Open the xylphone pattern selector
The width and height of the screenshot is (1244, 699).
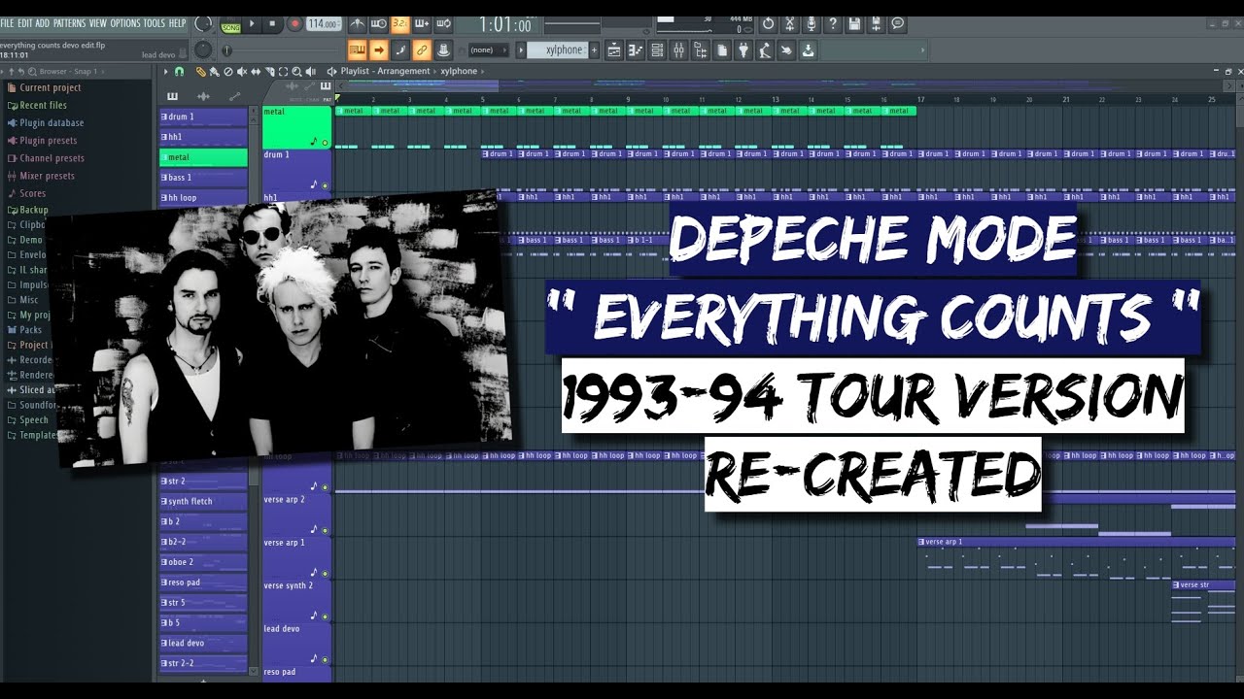coord(558,50)
